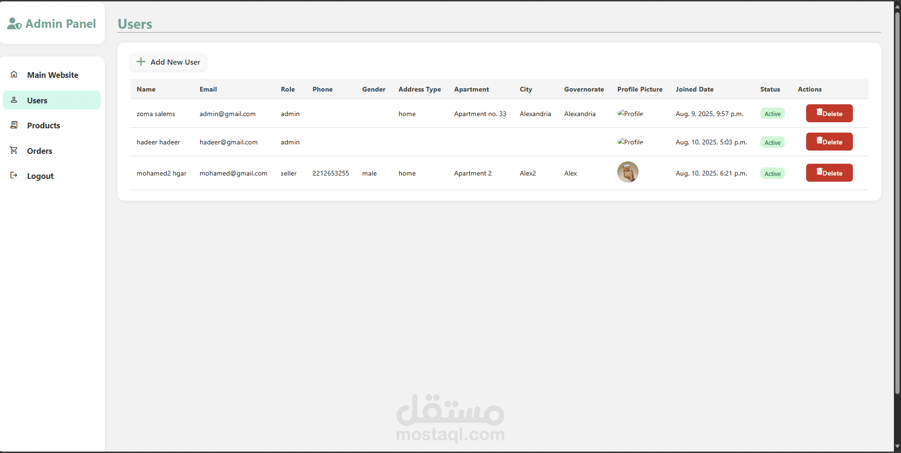
Task: Delete the mohamed2 hgar user
Action: [829, 173]
